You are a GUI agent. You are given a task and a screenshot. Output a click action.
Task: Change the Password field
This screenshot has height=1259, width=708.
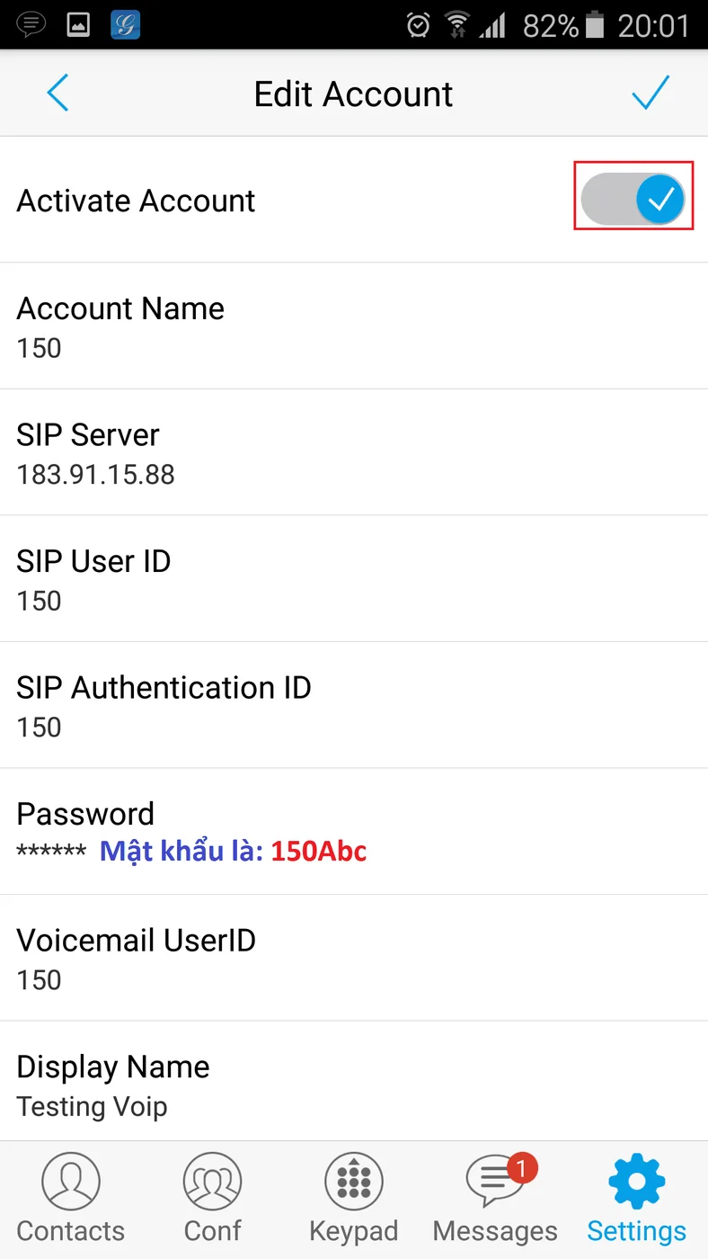354,832
